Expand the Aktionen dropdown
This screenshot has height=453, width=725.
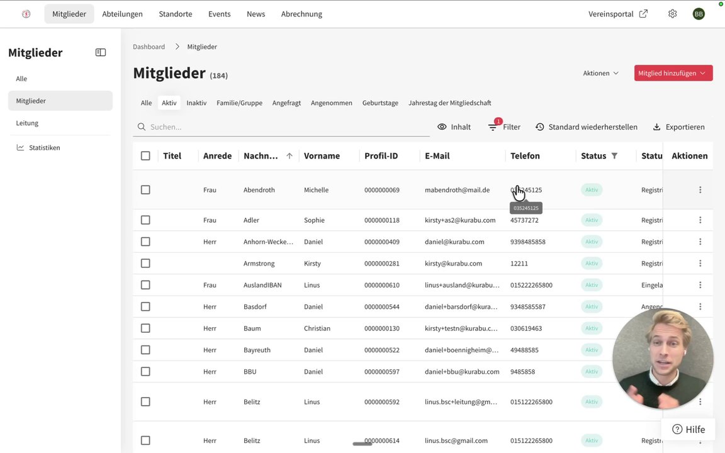600,73
